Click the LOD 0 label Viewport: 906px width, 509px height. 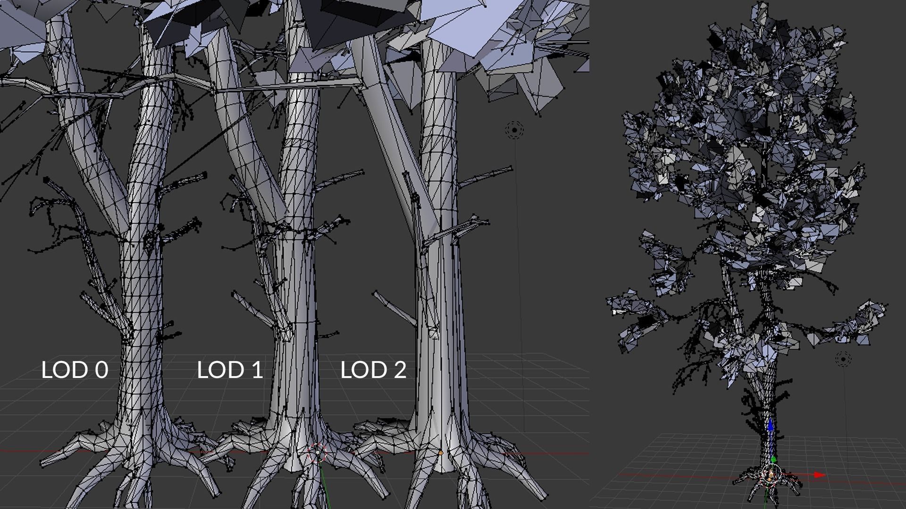tap(75, 370)
